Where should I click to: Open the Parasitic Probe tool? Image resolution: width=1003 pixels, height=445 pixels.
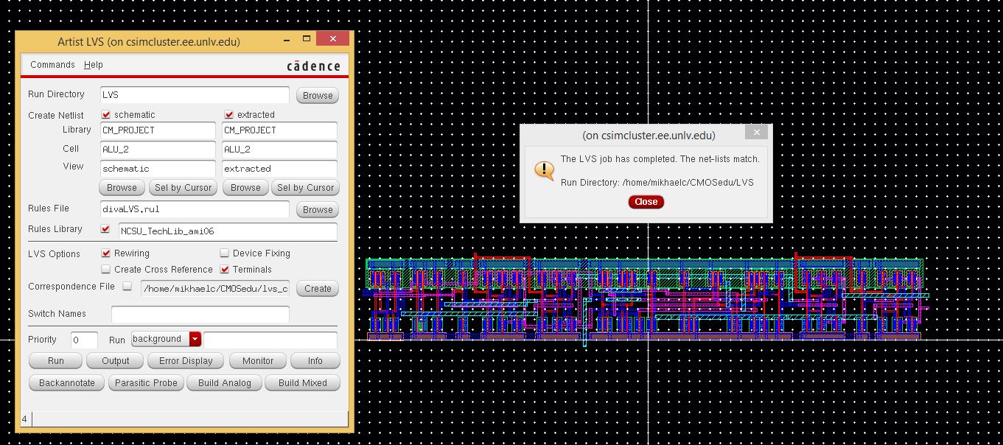click(x=146, y=383)
